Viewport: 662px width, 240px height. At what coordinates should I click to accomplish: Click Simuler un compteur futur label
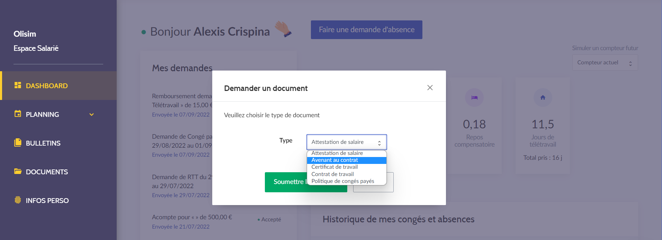tap(605, 48)
